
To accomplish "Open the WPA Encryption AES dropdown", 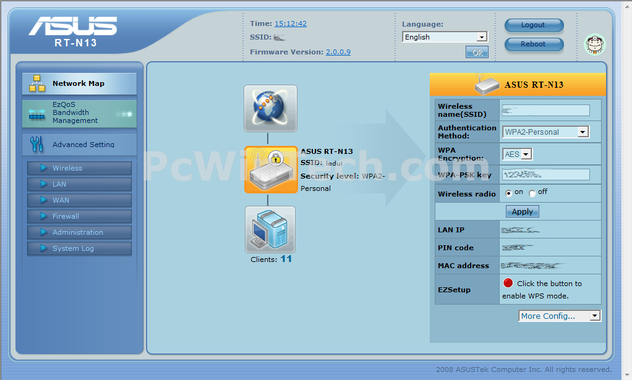I will pos(517,154).
